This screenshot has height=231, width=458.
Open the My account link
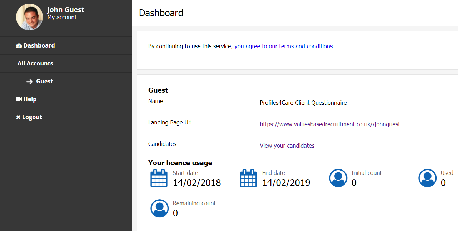pos(62,17)
